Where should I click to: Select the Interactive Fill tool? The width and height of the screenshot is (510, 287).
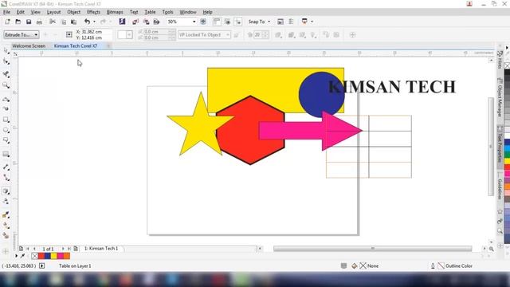tap(6, 225)
